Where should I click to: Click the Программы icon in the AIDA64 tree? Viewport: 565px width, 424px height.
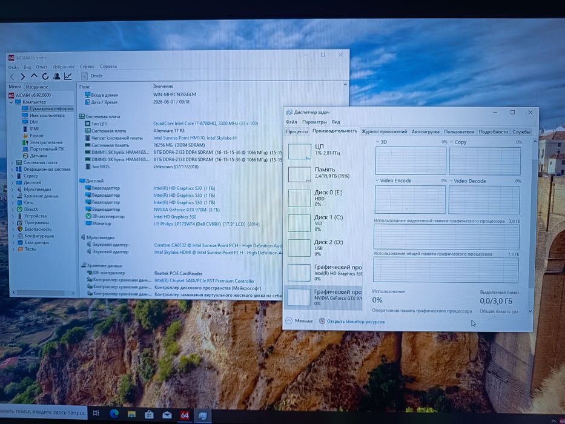click(x=20, y=222)
